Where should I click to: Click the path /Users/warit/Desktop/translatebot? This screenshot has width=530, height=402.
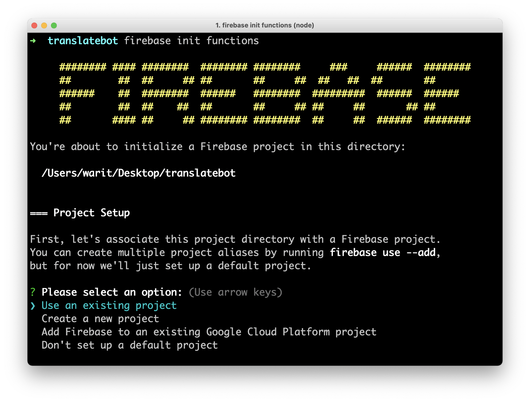coord(138,173)
